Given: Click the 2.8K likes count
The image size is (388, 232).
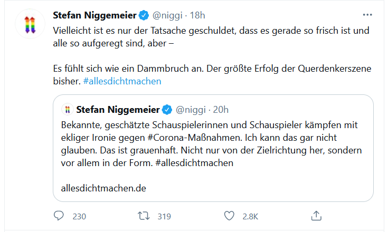Looking at the screenshot, I should pyautogui.click(x=250, y=216).
